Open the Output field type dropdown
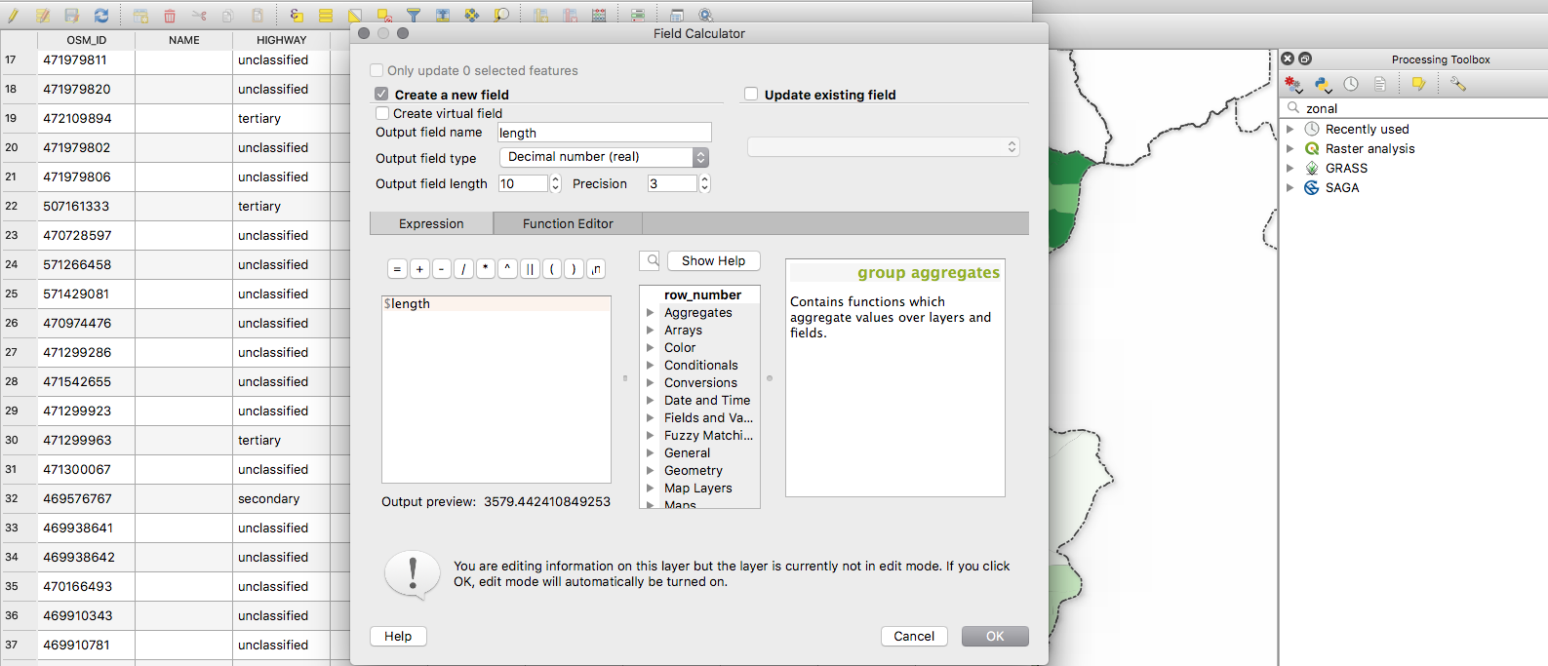 pyautogui.click(x=604, y=157)
